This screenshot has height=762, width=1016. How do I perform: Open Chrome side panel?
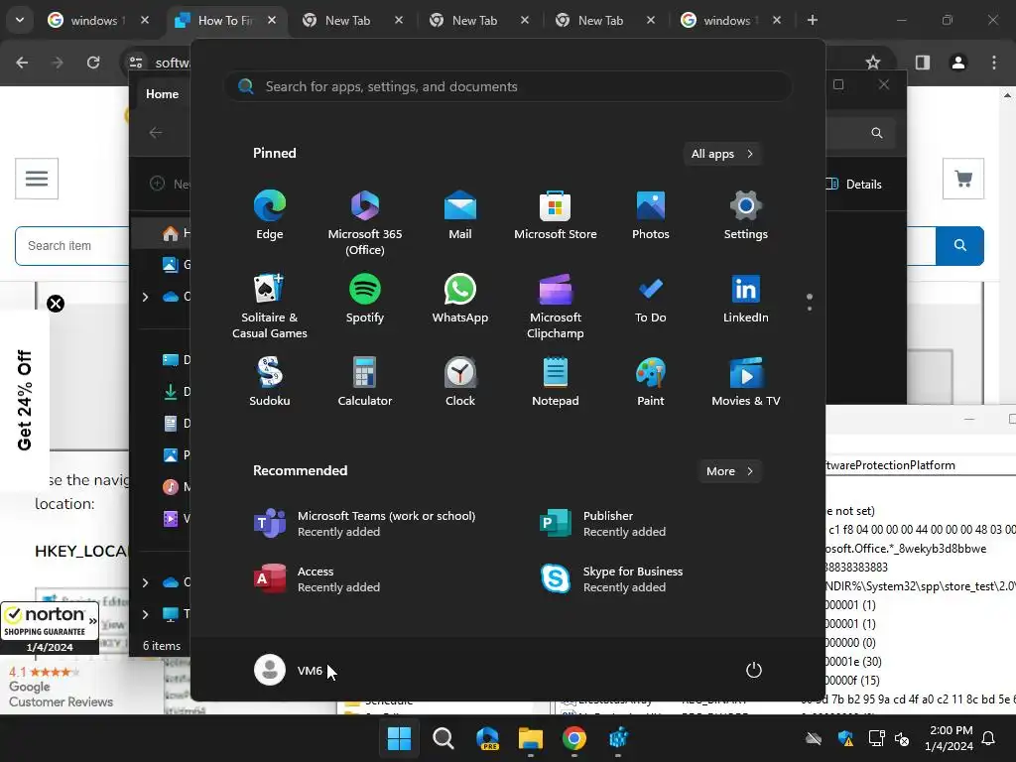tap(923, 63)
